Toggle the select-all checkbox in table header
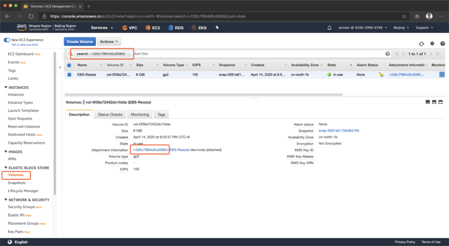 [69, 65]
